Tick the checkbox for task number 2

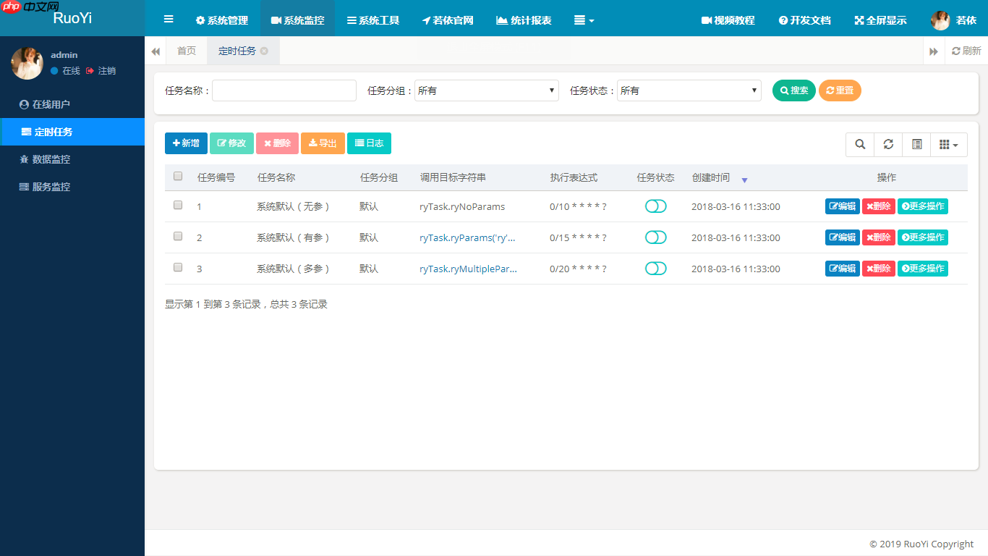pyautogui.click(x=177, y=237)
